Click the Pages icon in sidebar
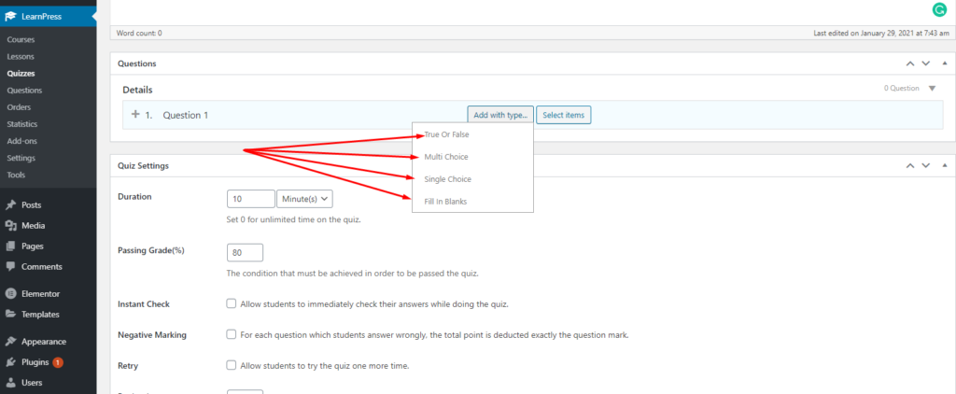Image resolution: width=956 pixels, height=394 pixels. [x=10, y=246]
